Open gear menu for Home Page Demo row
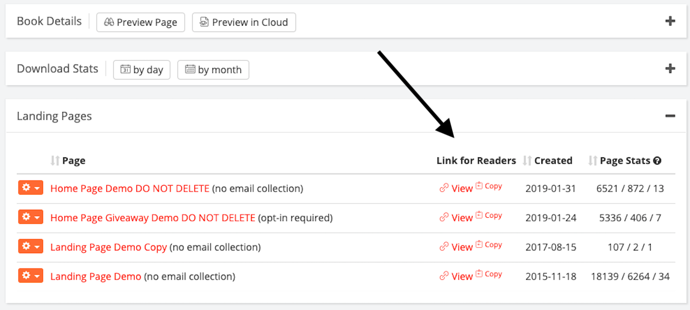Image resolution: width=690 pixels, height=310 pixels. coord(31,188)
